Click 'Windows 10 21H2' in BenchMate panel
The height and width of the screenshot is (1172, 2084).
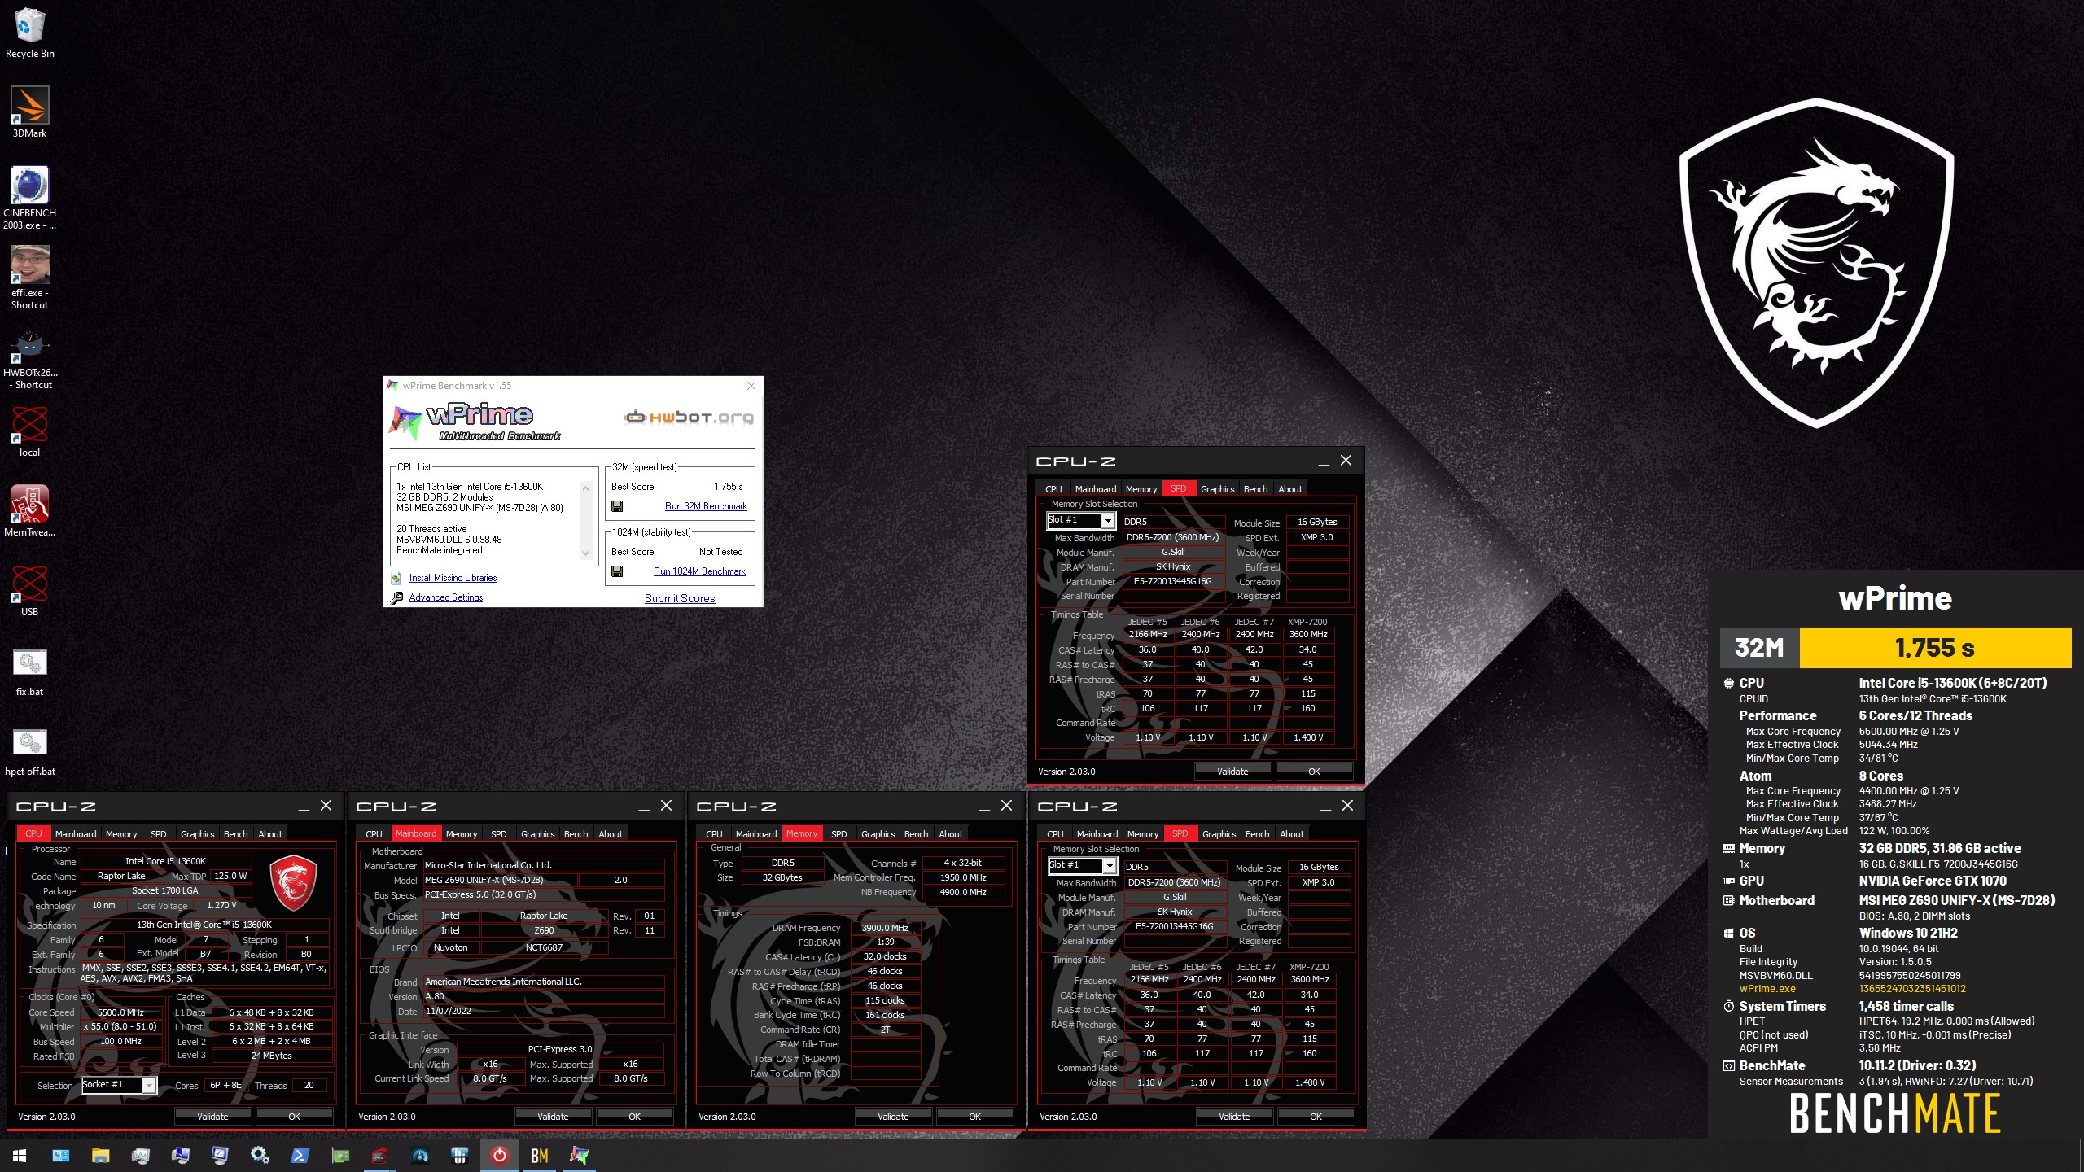coord(1907,933)
